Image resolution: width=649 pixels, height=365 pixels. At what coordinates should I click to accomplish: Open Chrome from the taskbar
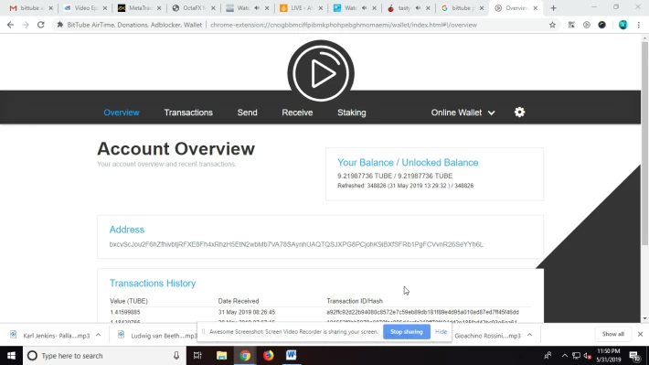click(245, 356)
